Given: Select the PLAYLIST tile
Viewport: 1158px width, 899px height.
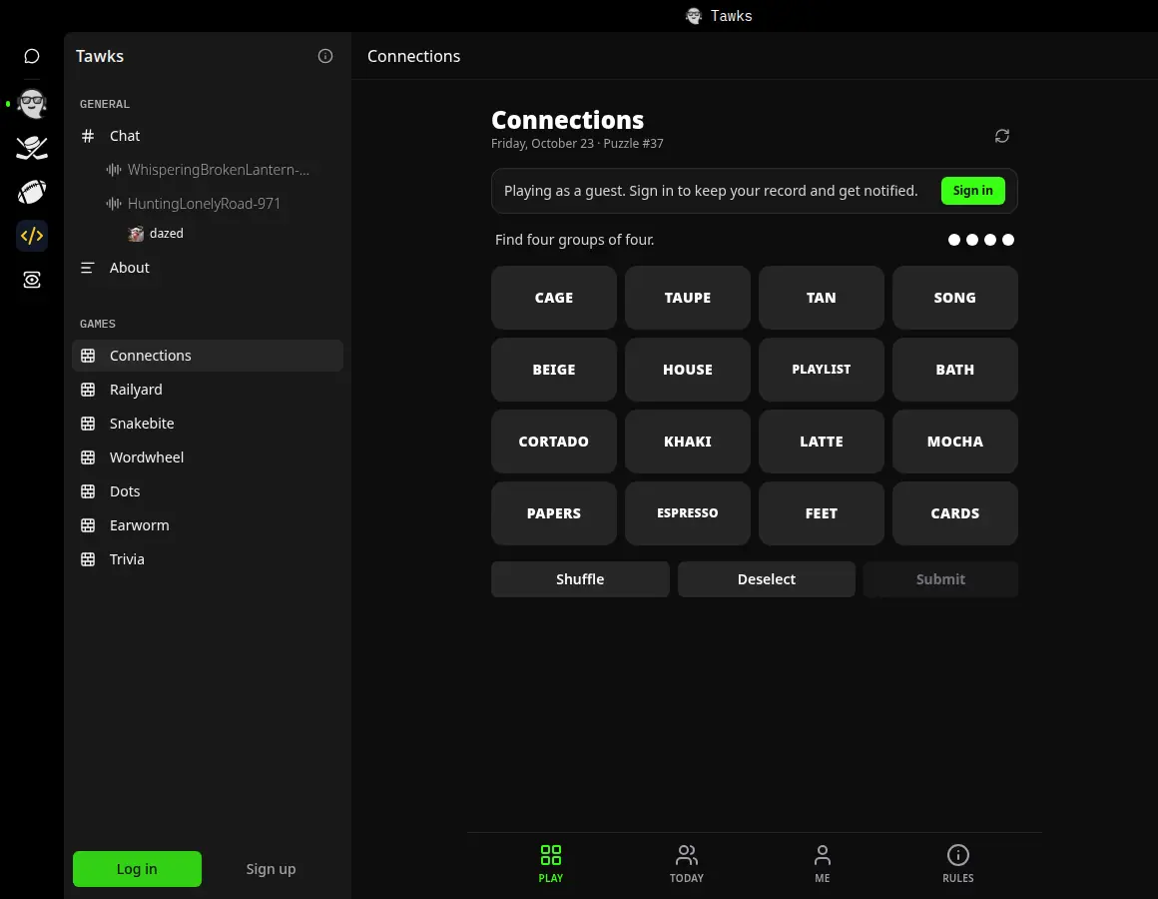Looking at the screenshot, I should (822, 370).
